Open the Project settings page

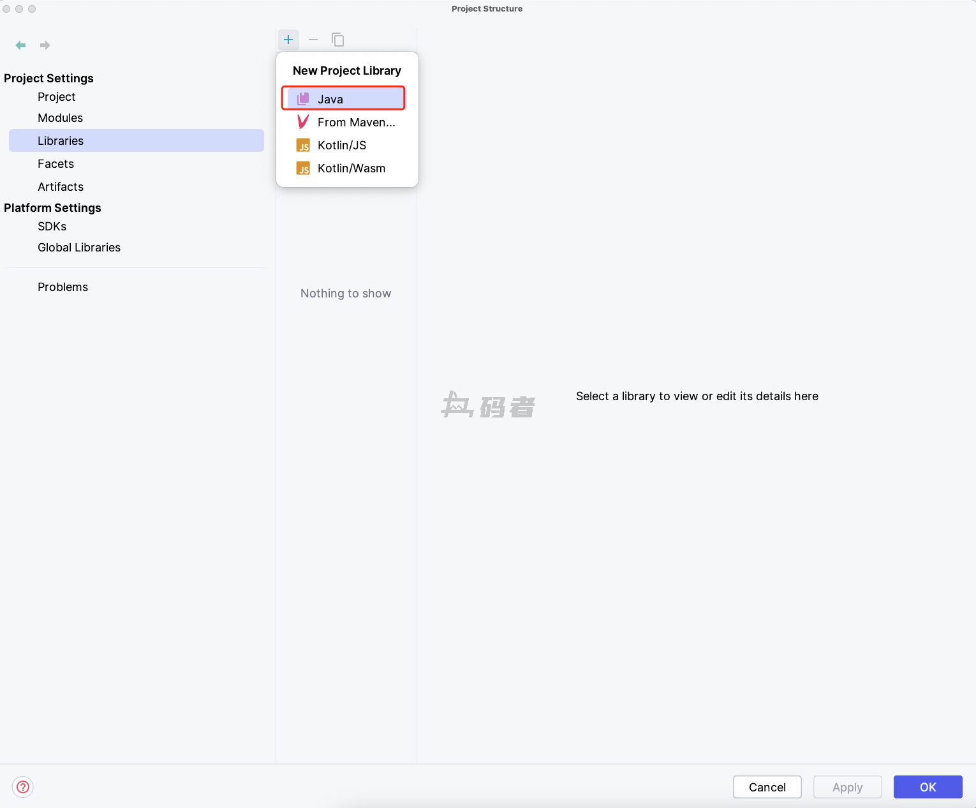click(56, 97)
